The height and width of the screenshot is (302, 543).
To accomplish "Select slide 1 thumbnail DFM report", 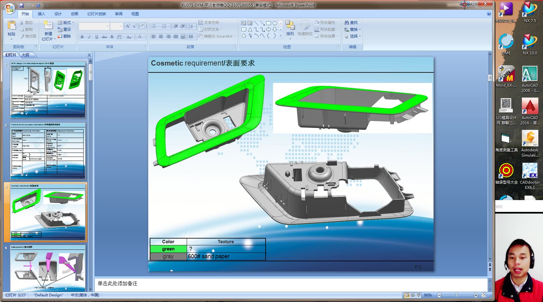I will point(48,90).
